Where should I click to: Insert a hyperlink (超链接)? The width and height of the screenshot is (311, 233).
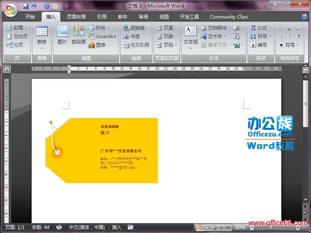pyautogui.click(x=134, y=28)
